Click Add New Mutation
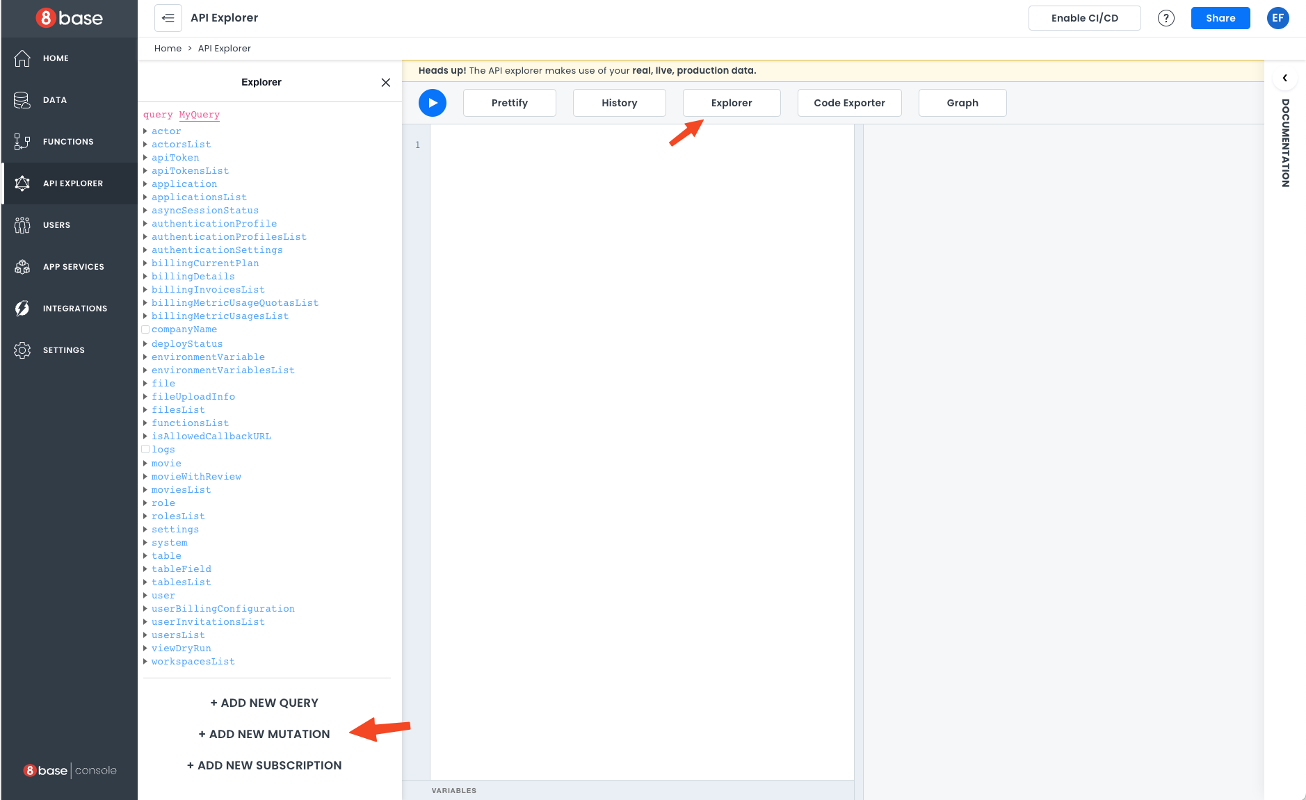 point(264,734)
